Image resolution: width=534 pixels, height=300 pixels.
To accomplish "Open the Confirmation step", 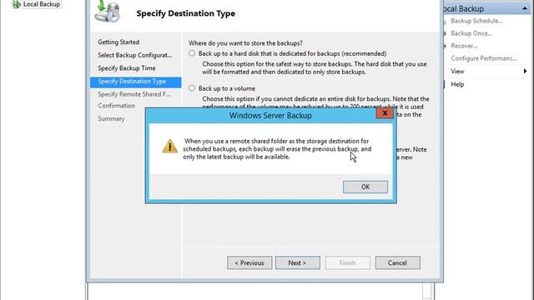I will [x=117, y=106].
